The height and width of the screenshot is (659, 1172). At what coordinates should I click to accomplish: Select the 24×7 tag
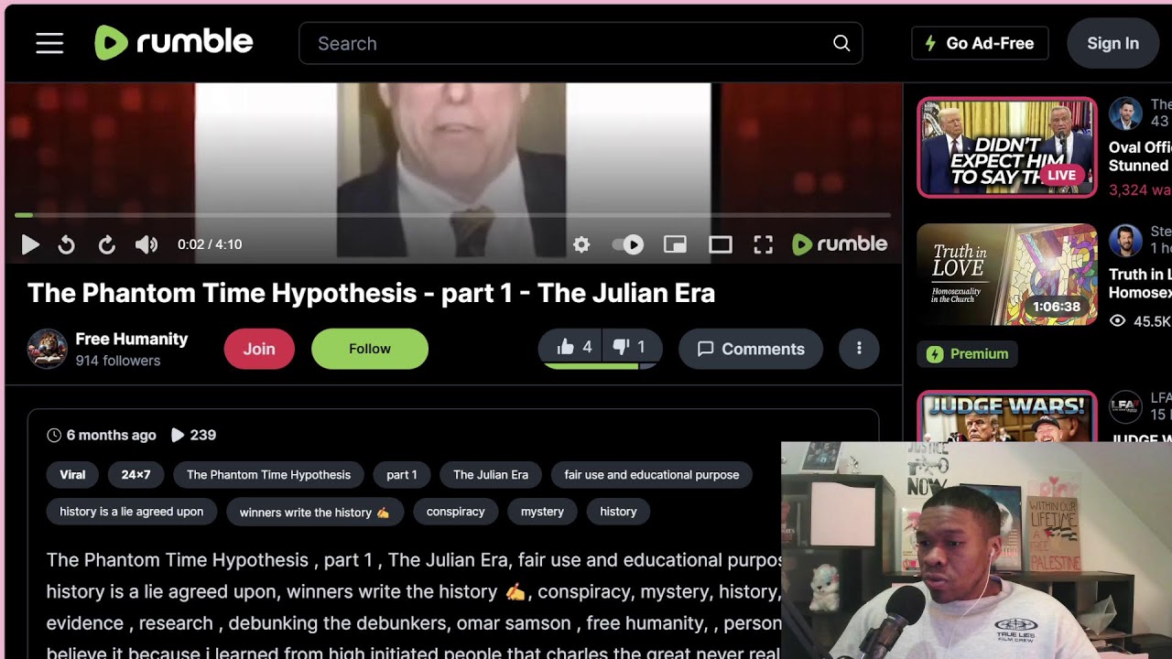tap(136, 475)
